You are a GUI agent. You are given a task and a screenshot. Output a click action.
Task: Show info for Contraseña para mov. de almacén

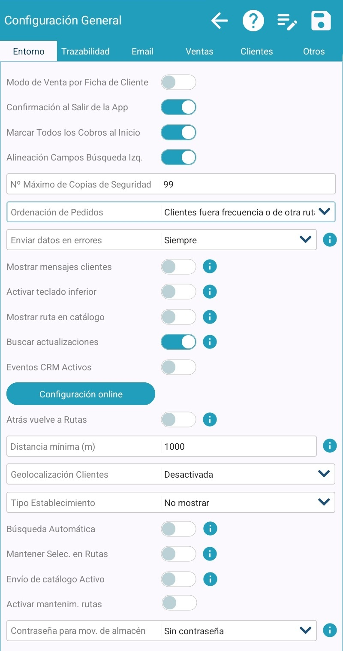pos(329,630)
